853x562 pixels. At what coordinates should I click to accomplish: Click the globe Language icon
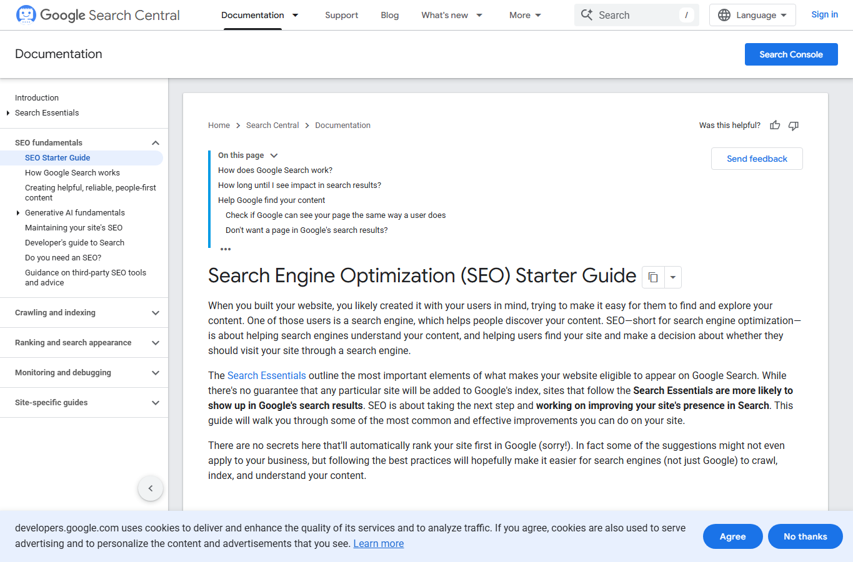(x=724, y=15)
